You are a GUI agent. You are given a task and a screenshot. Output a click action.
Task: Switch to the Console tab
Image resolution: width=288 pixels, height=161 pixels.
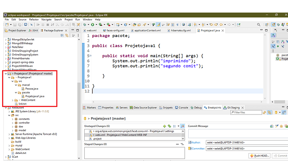coord(182,107)
